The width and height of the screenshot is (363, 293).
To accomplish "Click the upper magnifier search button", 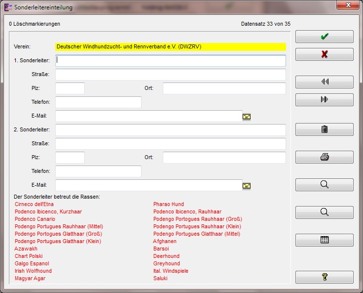I will pos(325,185).
